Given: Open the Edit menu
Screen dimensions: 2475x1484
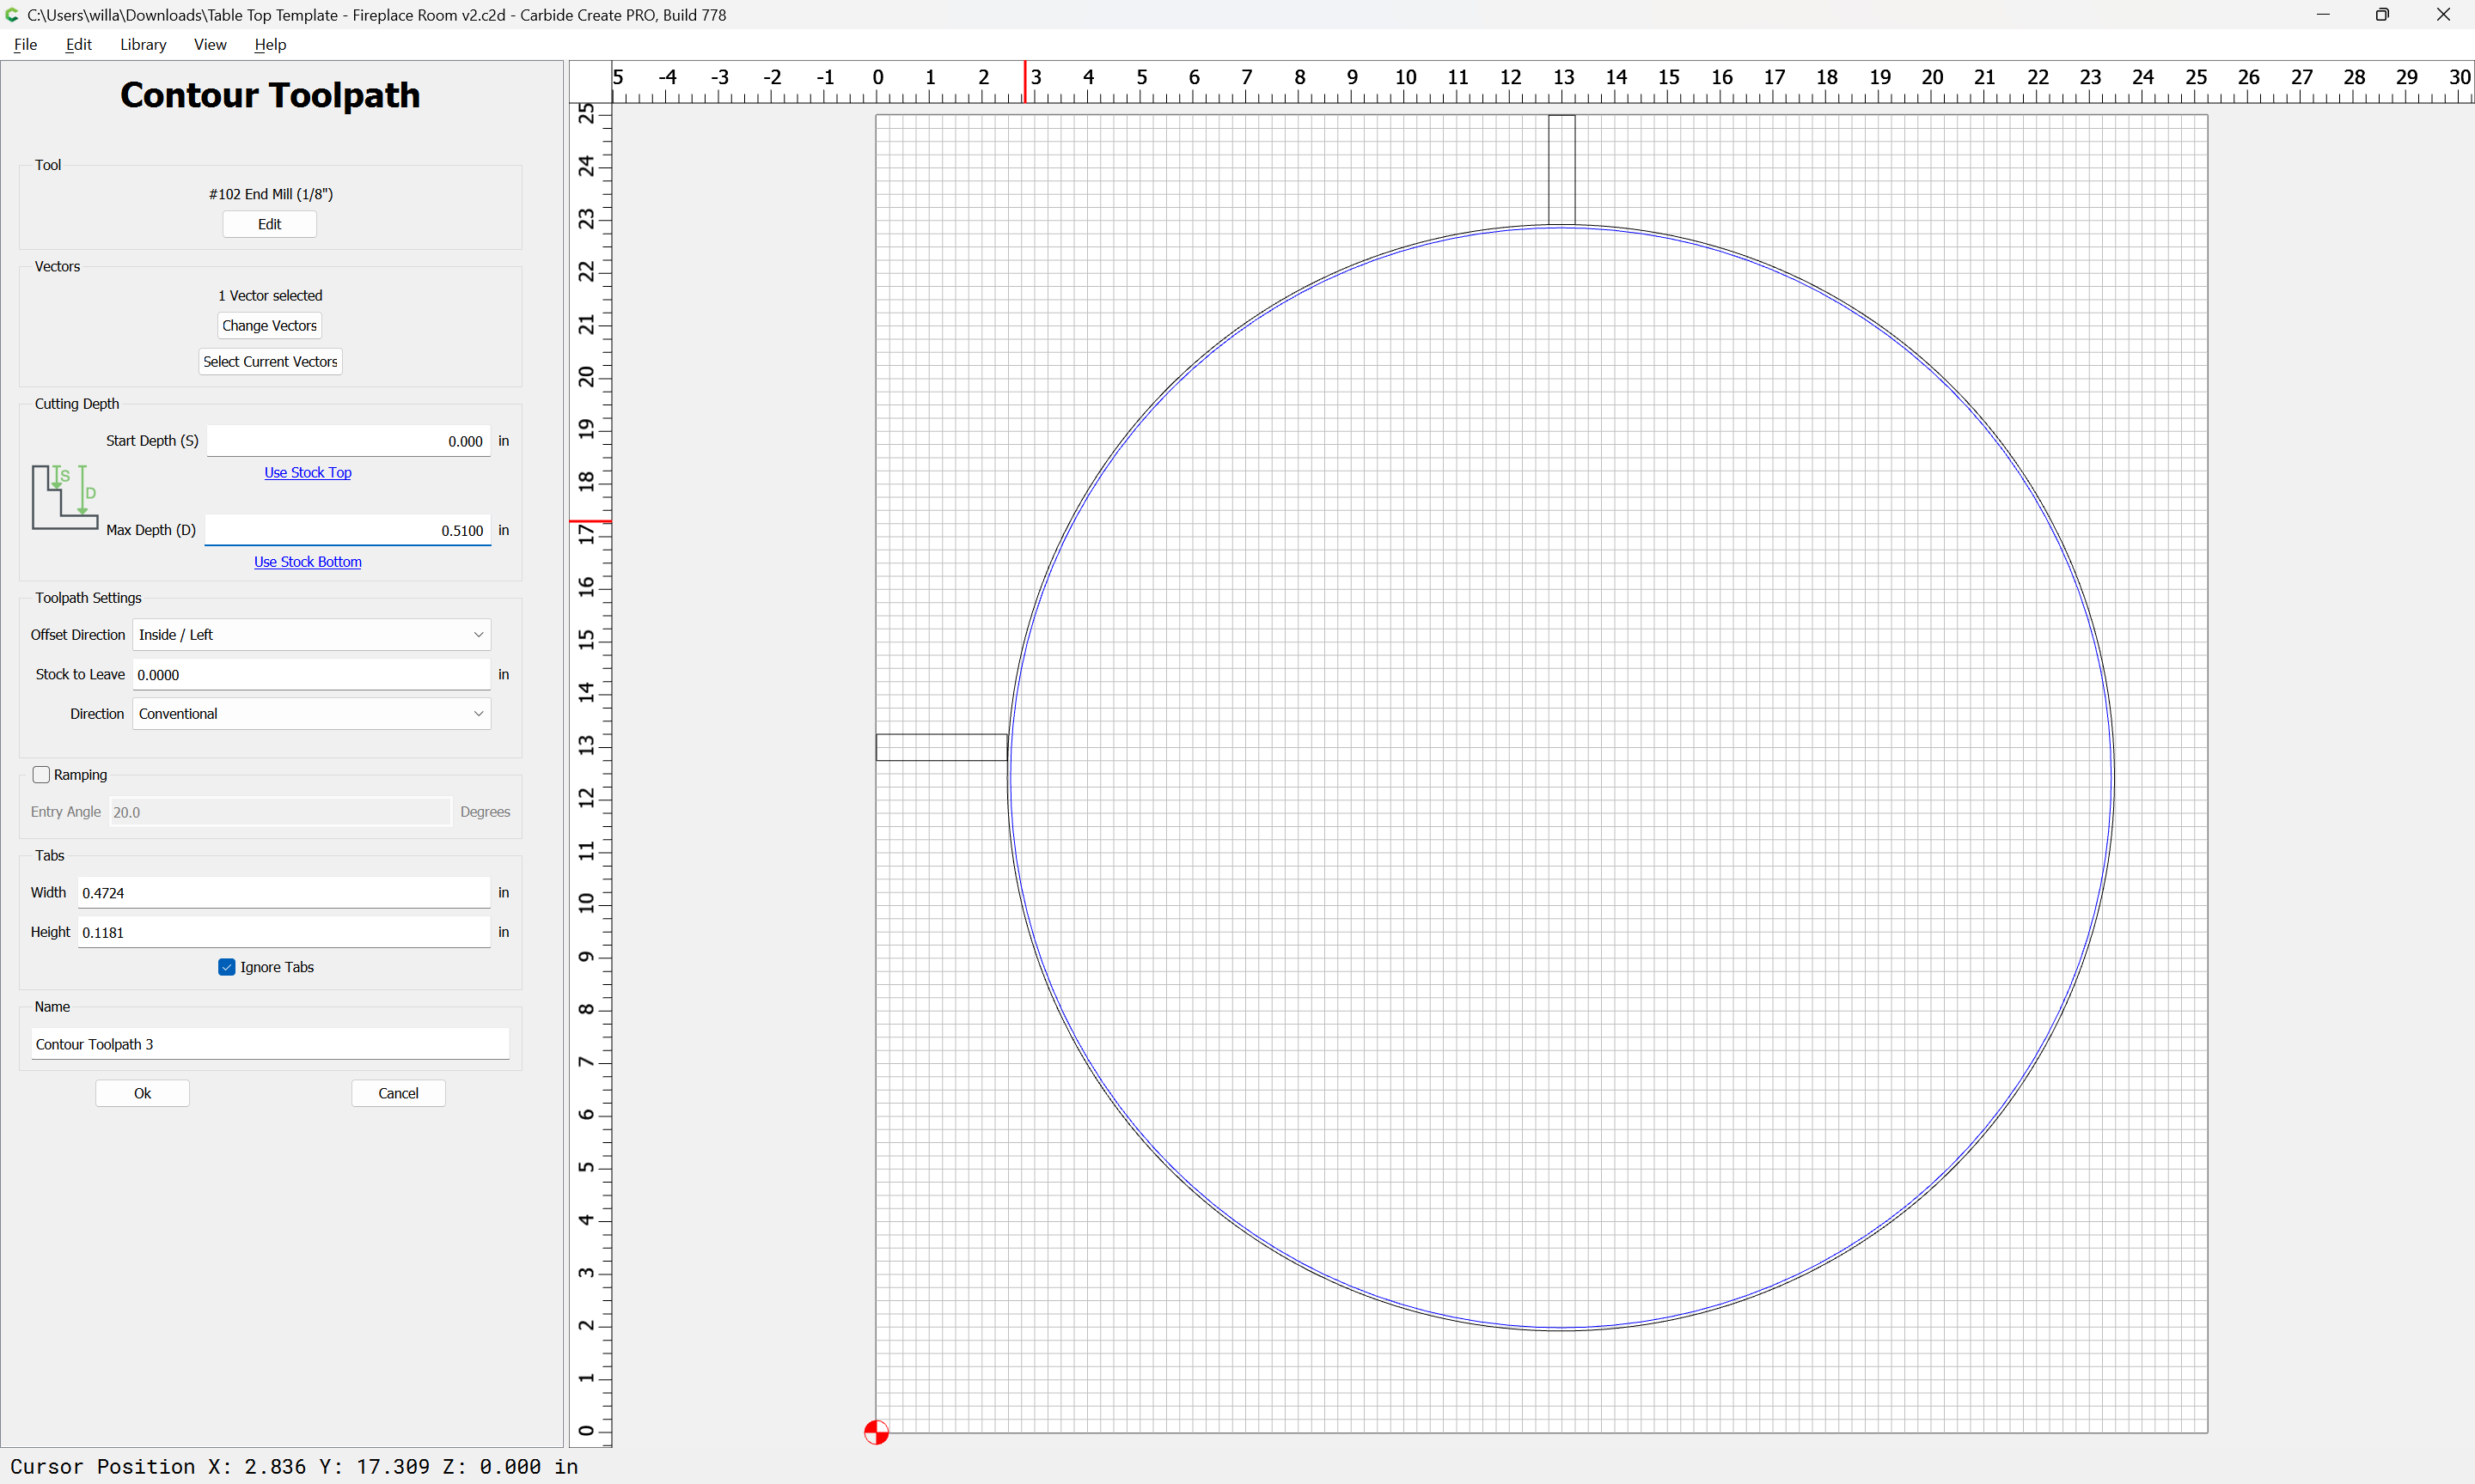Looking at the screenshot, I should 78,44.
